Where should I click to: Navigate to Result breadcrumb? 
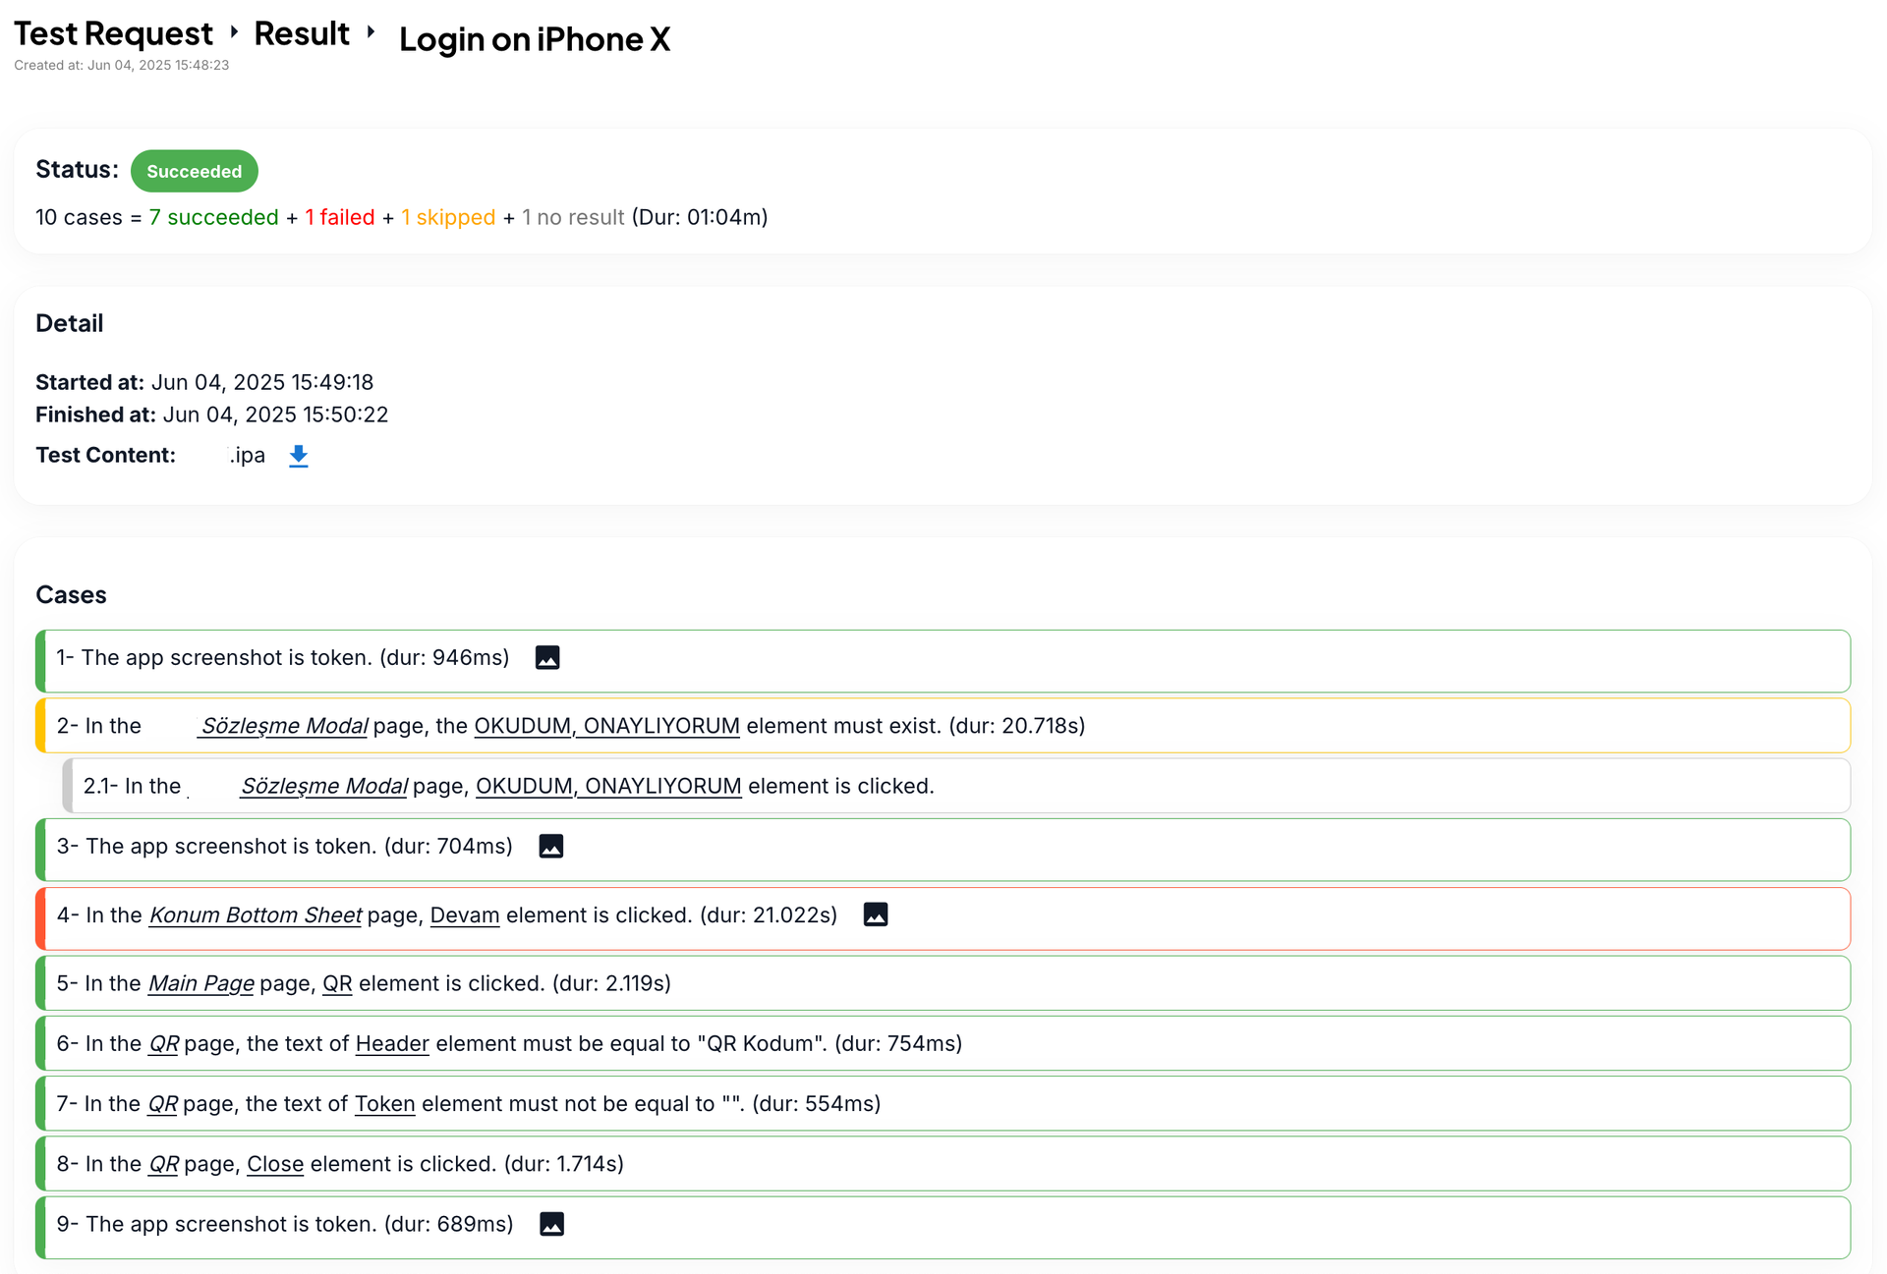[302, 34]
